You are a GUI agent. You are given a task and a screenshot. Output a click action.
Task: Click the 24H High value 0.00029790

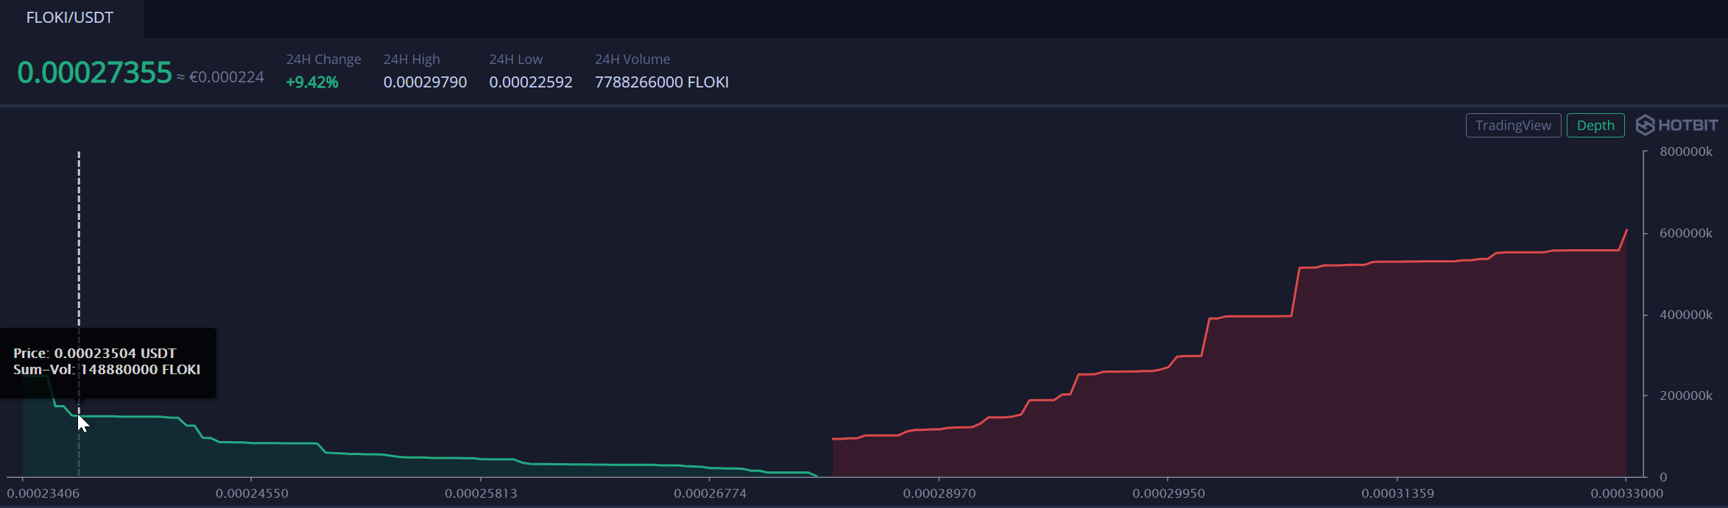coord(425,82)
